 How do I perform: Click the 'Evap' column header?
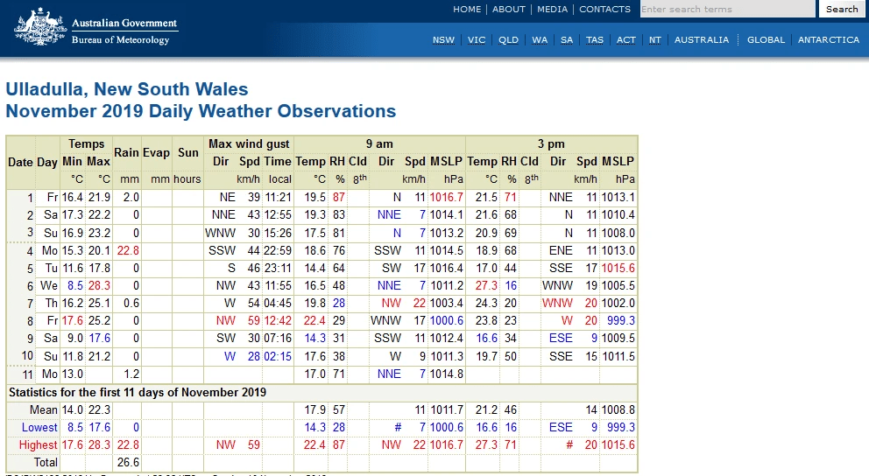pos(156,153)
